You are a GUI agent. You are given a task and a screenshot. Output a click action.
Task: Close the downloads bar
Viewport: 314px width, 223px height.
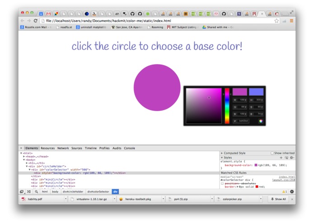pyautogui.click(x=292, y=199)
